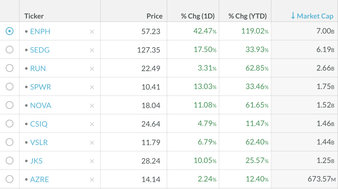Open the ENPH ticker link
The height and width of the screenshot is (189, 338).
pos(40,31)
